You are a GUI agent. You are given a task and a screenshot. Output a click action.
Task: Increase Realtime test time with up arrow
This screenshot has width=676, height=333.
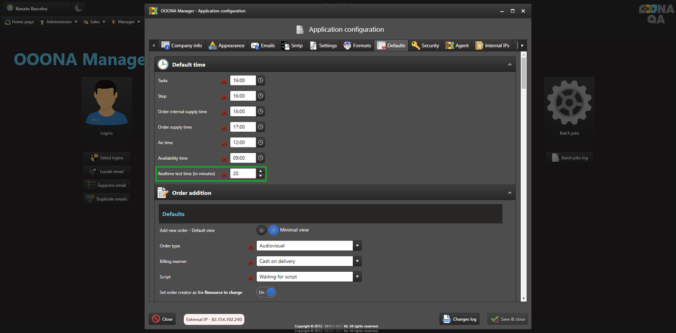coord(260,171)
